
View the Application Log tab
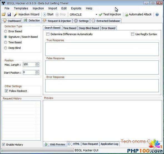110,144
